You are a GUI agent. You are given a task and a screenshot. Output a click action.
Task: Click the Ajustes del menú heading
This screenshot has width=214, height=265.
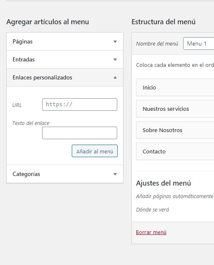tap(164, 183)
